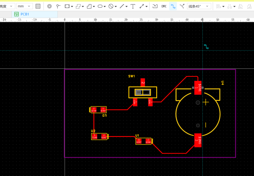Open the 线条45° routing angle dropdown
The width and height of the screenshot is (254, 176).
[x=199, y=6]
